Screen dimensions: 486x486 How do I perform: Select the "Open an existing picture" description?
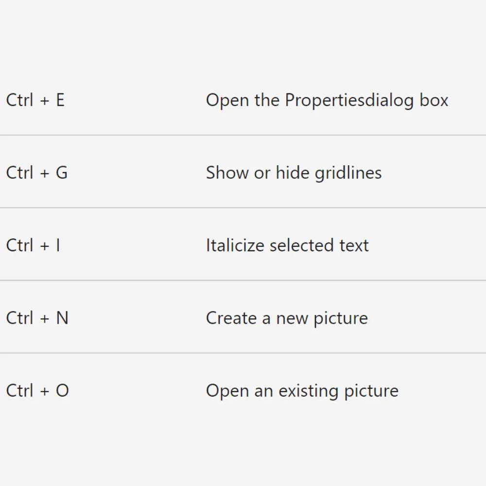(302, 391)
